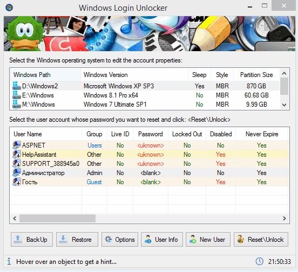
Task: Select the SUPPORT_388945a0 user name
Action: (51, 164)
